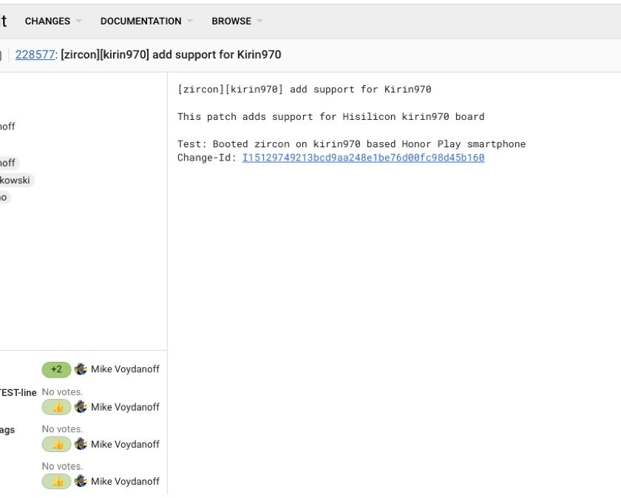Click the Mike Voydanoff name beside +2
The image size is (621, 498).
click(x=125, y=369)
